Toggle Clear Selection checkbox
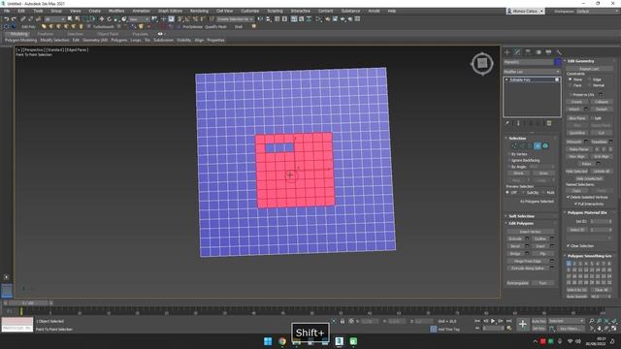Viewport: 621px width, 349px height. [569, 245]
